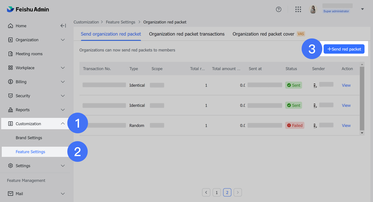
Task: Collapse the Customization menu chevron
Action: (63, 124)
